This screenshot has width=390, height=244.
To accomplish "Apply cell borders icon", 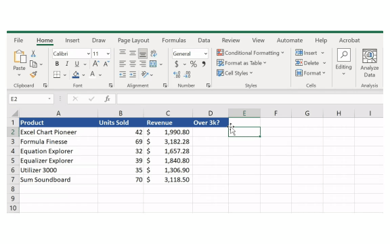I will [x=57, y=75].
